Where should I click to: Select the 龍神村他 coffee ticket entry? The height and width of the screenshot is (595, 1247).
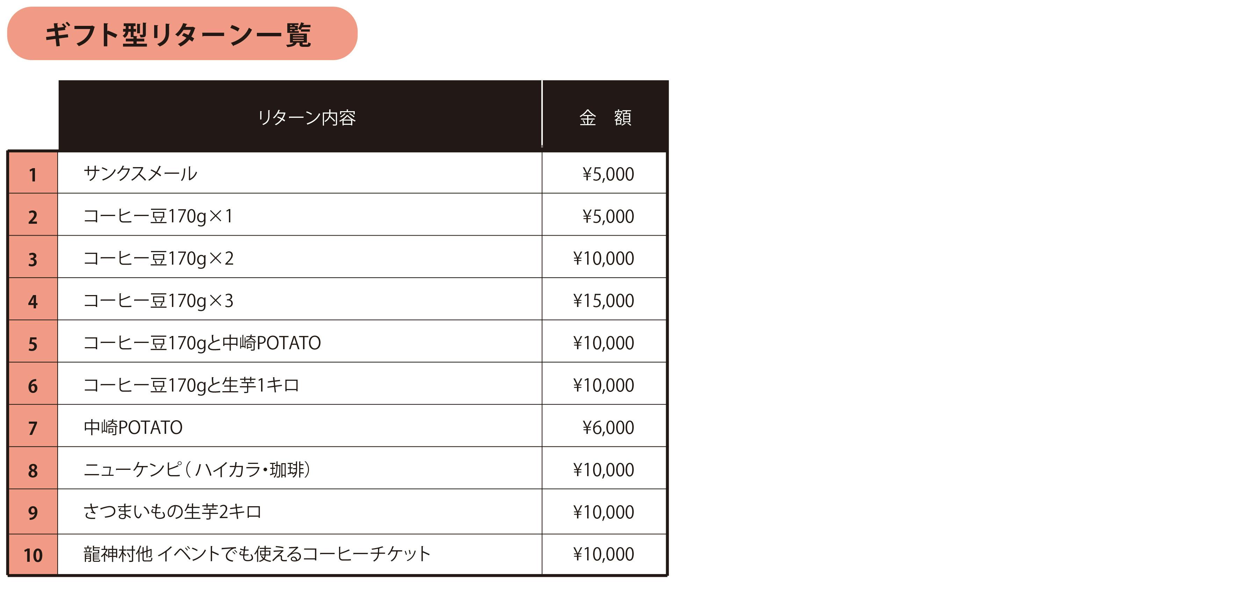(x=257, y=554)
